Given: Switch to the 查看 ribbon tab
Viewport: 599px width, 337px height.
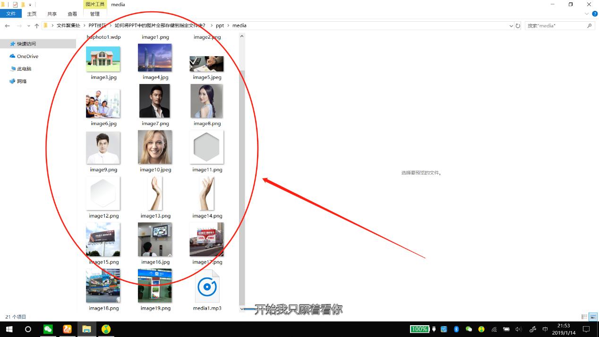Looking at the screenshot, I should click(72, 14).
